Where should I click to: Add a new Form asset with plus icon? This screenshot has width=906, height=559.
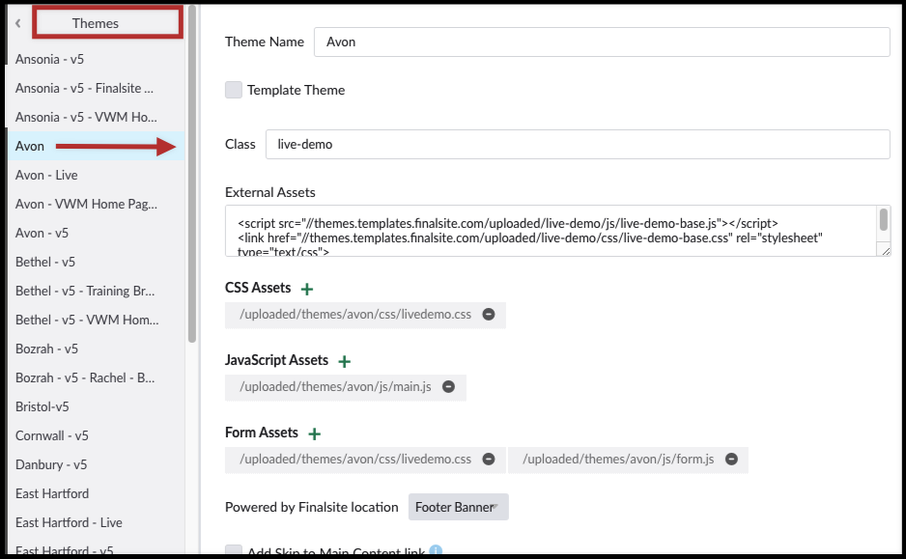pyautogui.click(x=314, y=433)
